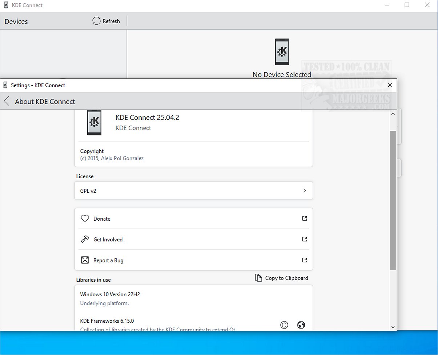Click the Donate label

point(102,219)
